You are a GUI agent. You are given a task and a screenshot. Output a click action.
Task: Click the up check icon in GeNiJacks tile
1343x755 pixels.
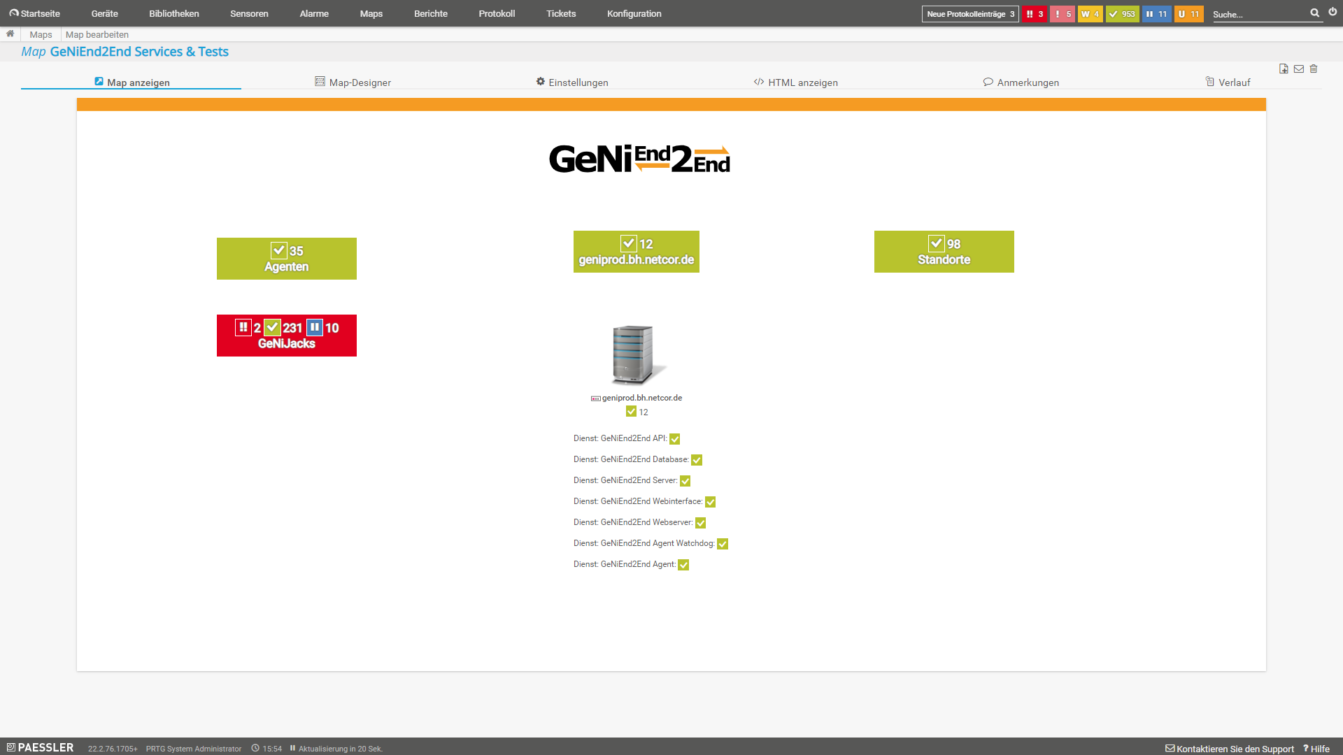point(272,327)
